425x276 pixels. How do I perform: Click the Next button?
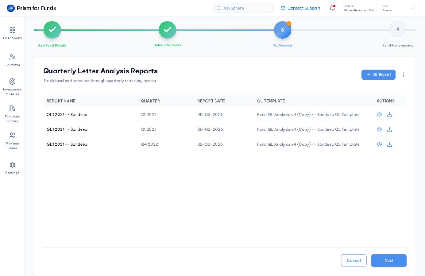tap(388, 261)
